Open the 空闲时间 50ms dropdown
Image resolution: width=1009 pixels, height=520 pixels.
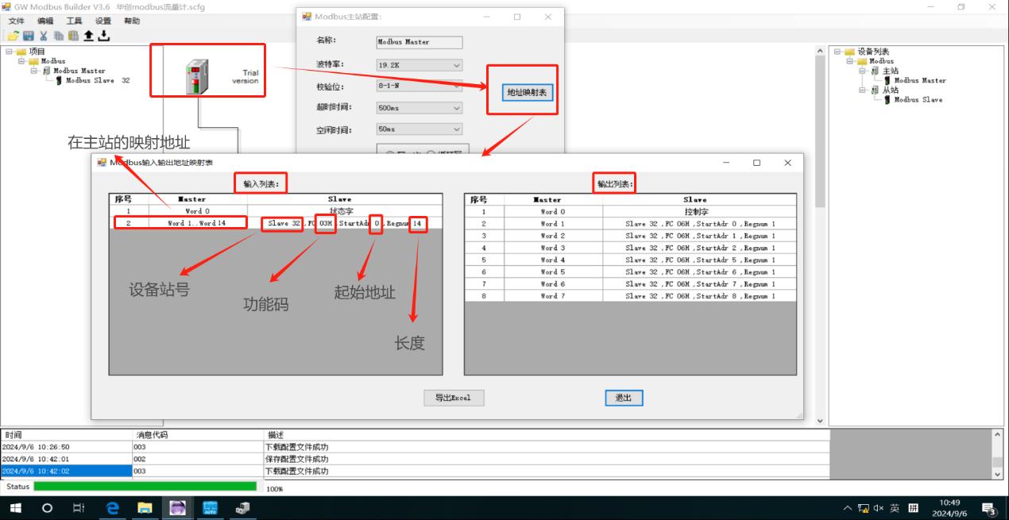(x=419, y=129)
